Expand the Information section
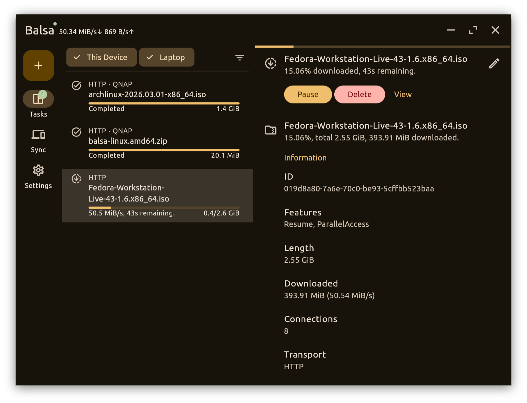The width and height of the screenshot is (527, 403). pos(305,158)
